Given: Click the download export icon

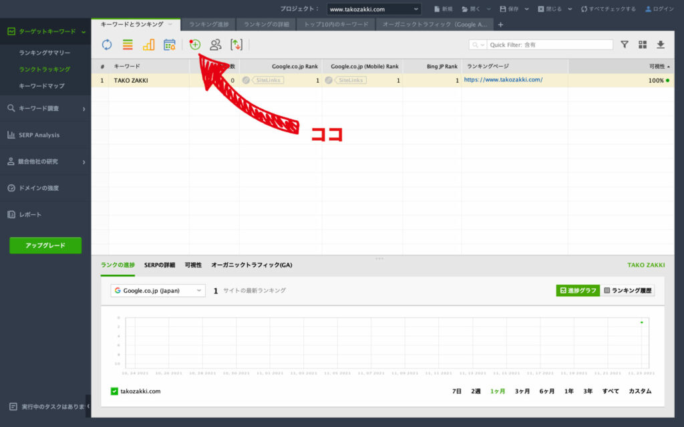Looking at the screenshot, I should 661,45.
